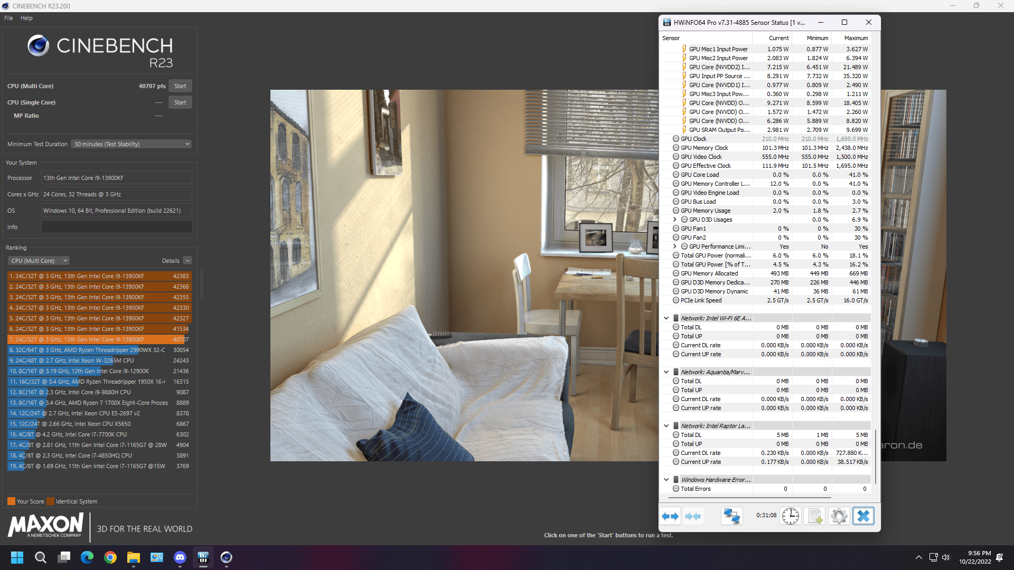This screenshot has width=1014, height=570.
Task: Expand GPU D3D Usages tree item
Action: [x=675, y=220]
